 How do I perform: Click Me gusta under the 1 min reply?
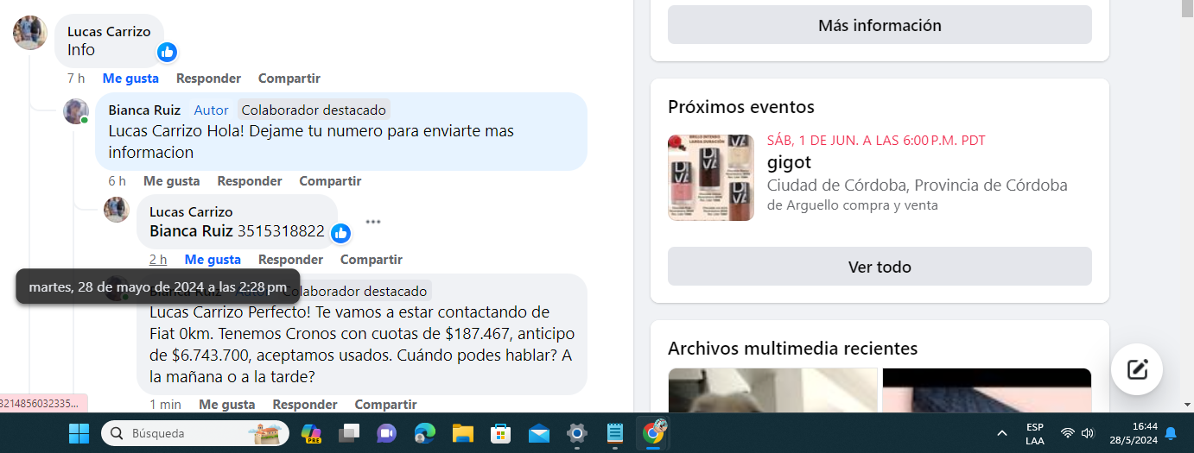227,405
